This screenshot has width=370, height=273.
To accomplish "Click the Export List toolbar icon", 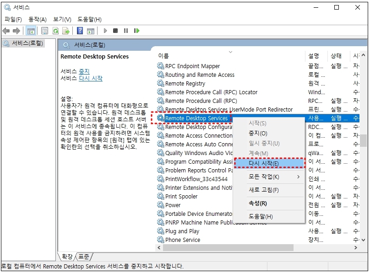I will pos(66,31).
